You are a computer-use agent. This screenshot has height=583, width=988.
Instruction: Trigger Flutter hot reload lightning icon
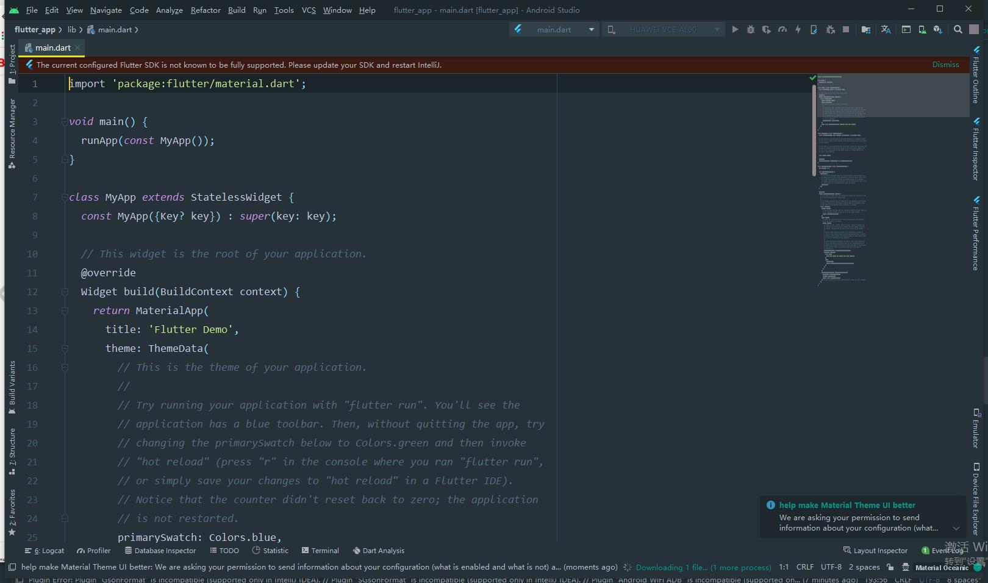pos(798,29)
